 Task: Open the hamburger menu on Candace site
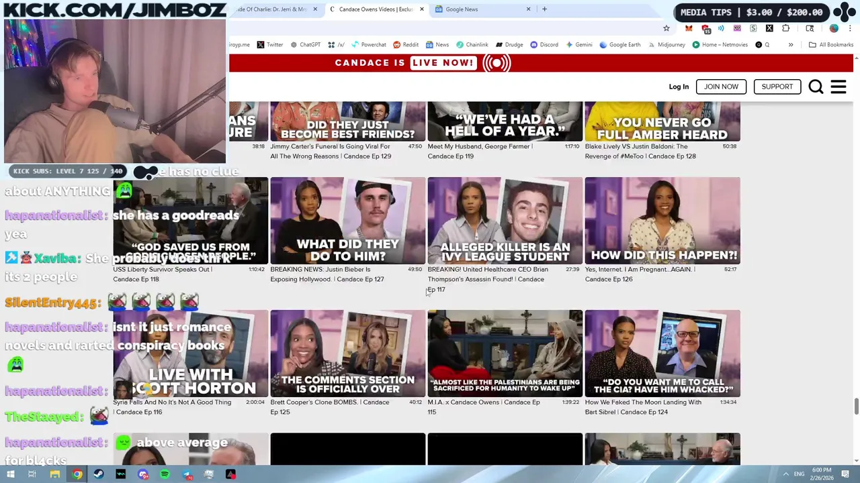coord(838,87)
